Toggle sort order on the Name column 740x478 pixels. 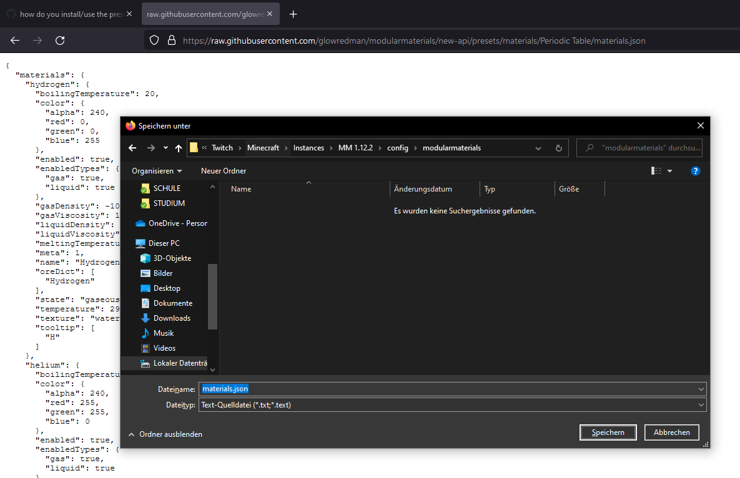[x=240, y=188]
